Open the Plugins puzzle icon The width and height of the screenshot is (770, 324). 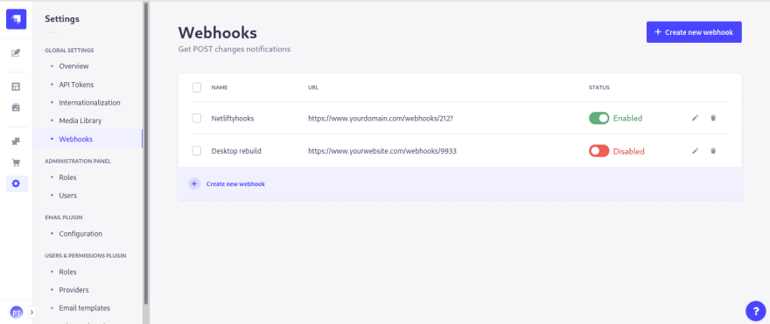click(x=17, y=141)
